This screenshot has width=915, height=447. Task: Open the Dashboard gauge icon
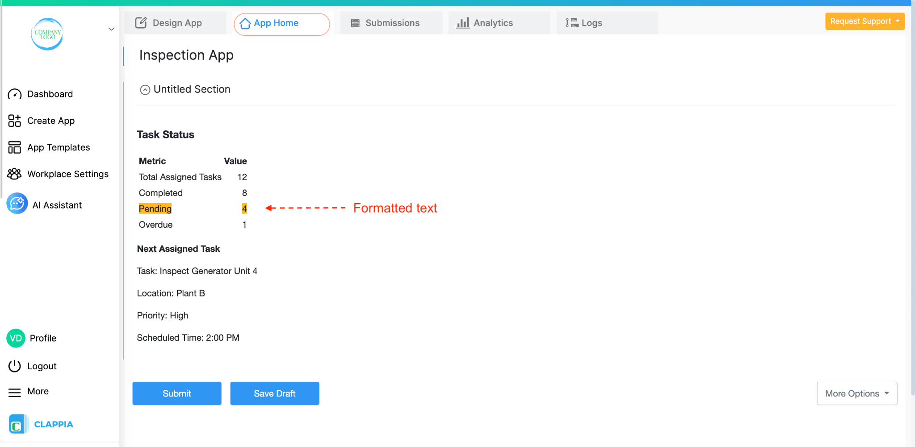pos(14,94)
